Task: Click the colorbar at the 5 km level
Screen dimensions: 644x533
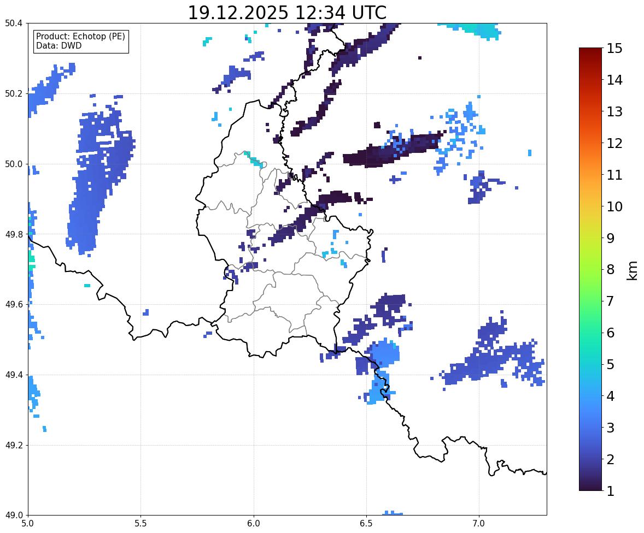Action: coord(590,364)
